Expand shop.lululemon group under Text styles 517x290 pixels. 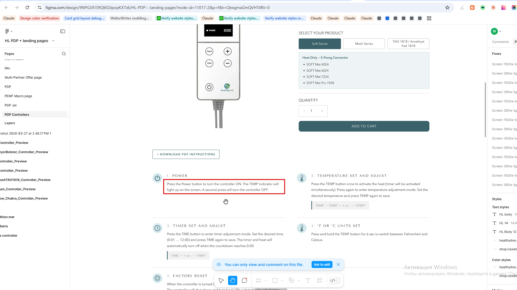click(x=495, y=249)
